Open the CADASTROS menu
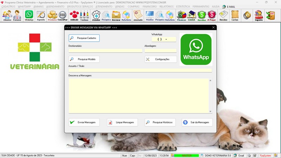The height and width of the screenshot is (158, 281). tap(8, 6)
